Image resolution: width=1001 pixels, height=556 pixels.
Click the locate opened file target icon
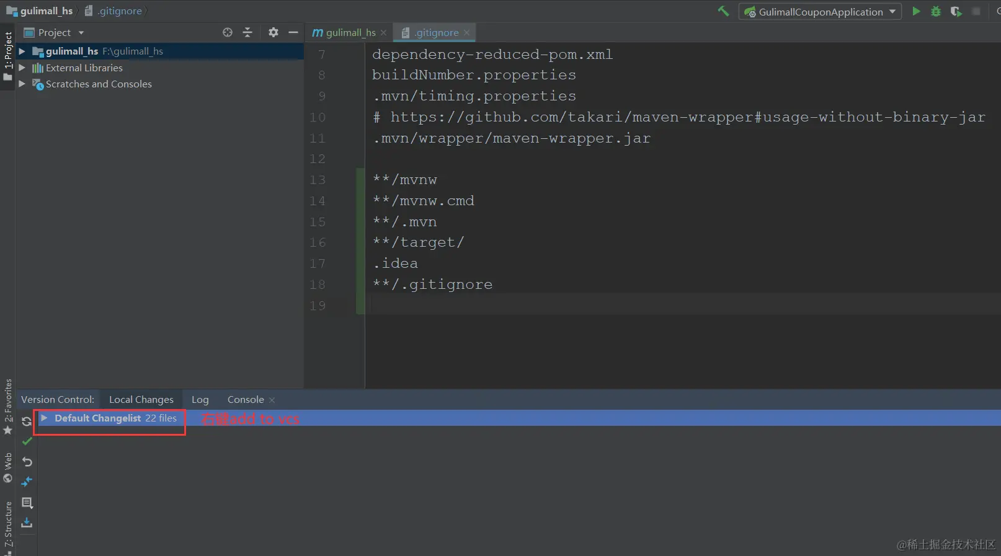pos(228,32)
